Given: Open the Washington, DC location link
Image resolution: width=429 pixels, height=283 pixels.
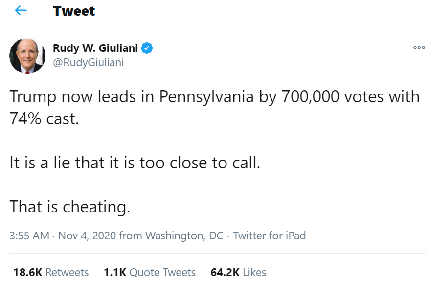Looking at the screenshot, I should tap(184, 236).
